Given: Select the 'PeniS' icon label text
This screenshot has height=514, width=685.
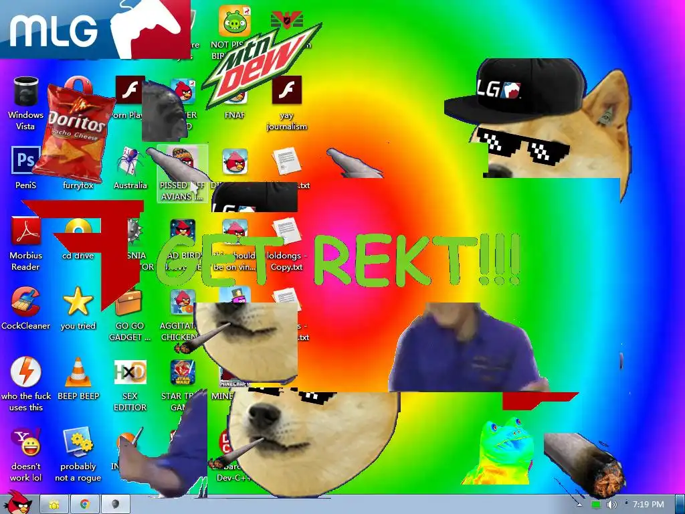Looking at the screenshot, I should point(26,185).
